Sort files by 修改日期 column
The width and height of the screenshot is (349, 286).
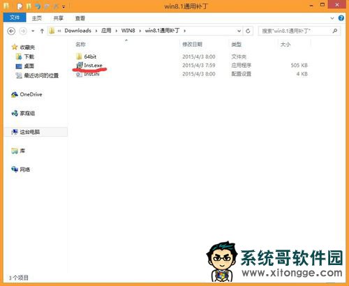(192, 44)
